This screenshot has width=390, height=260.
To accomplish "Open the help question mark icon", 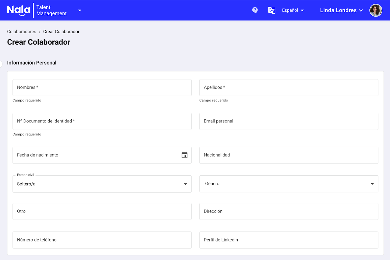I will pos(255,10).
